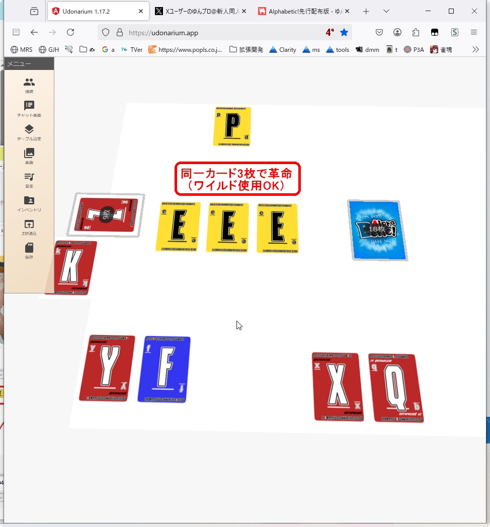Image resolution: width=490 pixels, height=527 pixels.
Task: Open the popls.co.j... bookmark
Action: coord(185,50)
